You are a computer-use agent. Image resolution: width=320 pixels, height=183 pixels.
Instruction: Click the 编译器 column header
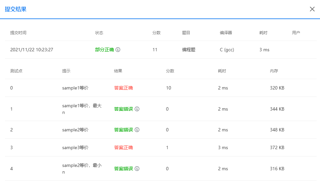226,33
